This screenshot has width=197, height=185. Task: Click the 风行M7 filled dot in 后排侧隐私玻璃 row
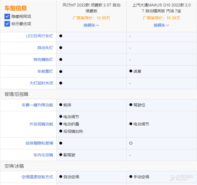(x=61, y=143)
